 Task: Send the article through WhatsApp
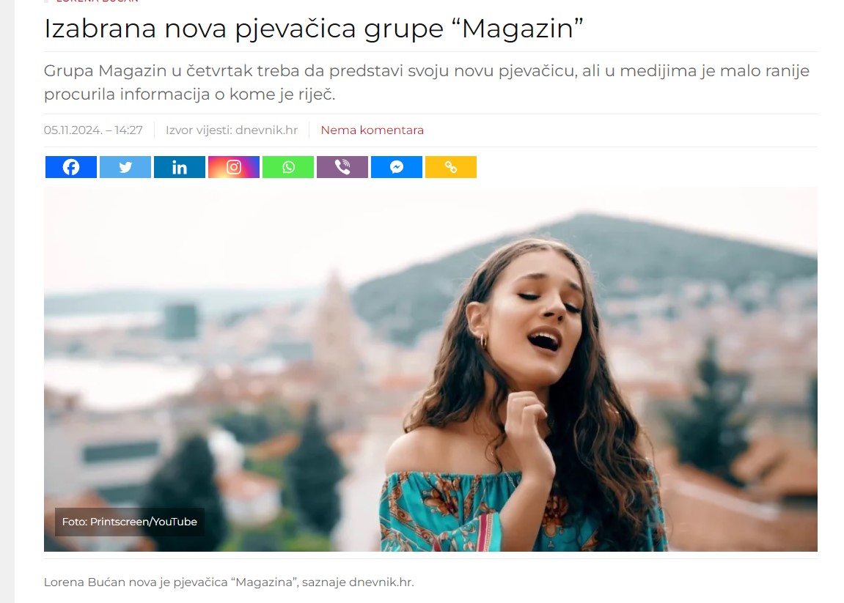pos(288,167)
